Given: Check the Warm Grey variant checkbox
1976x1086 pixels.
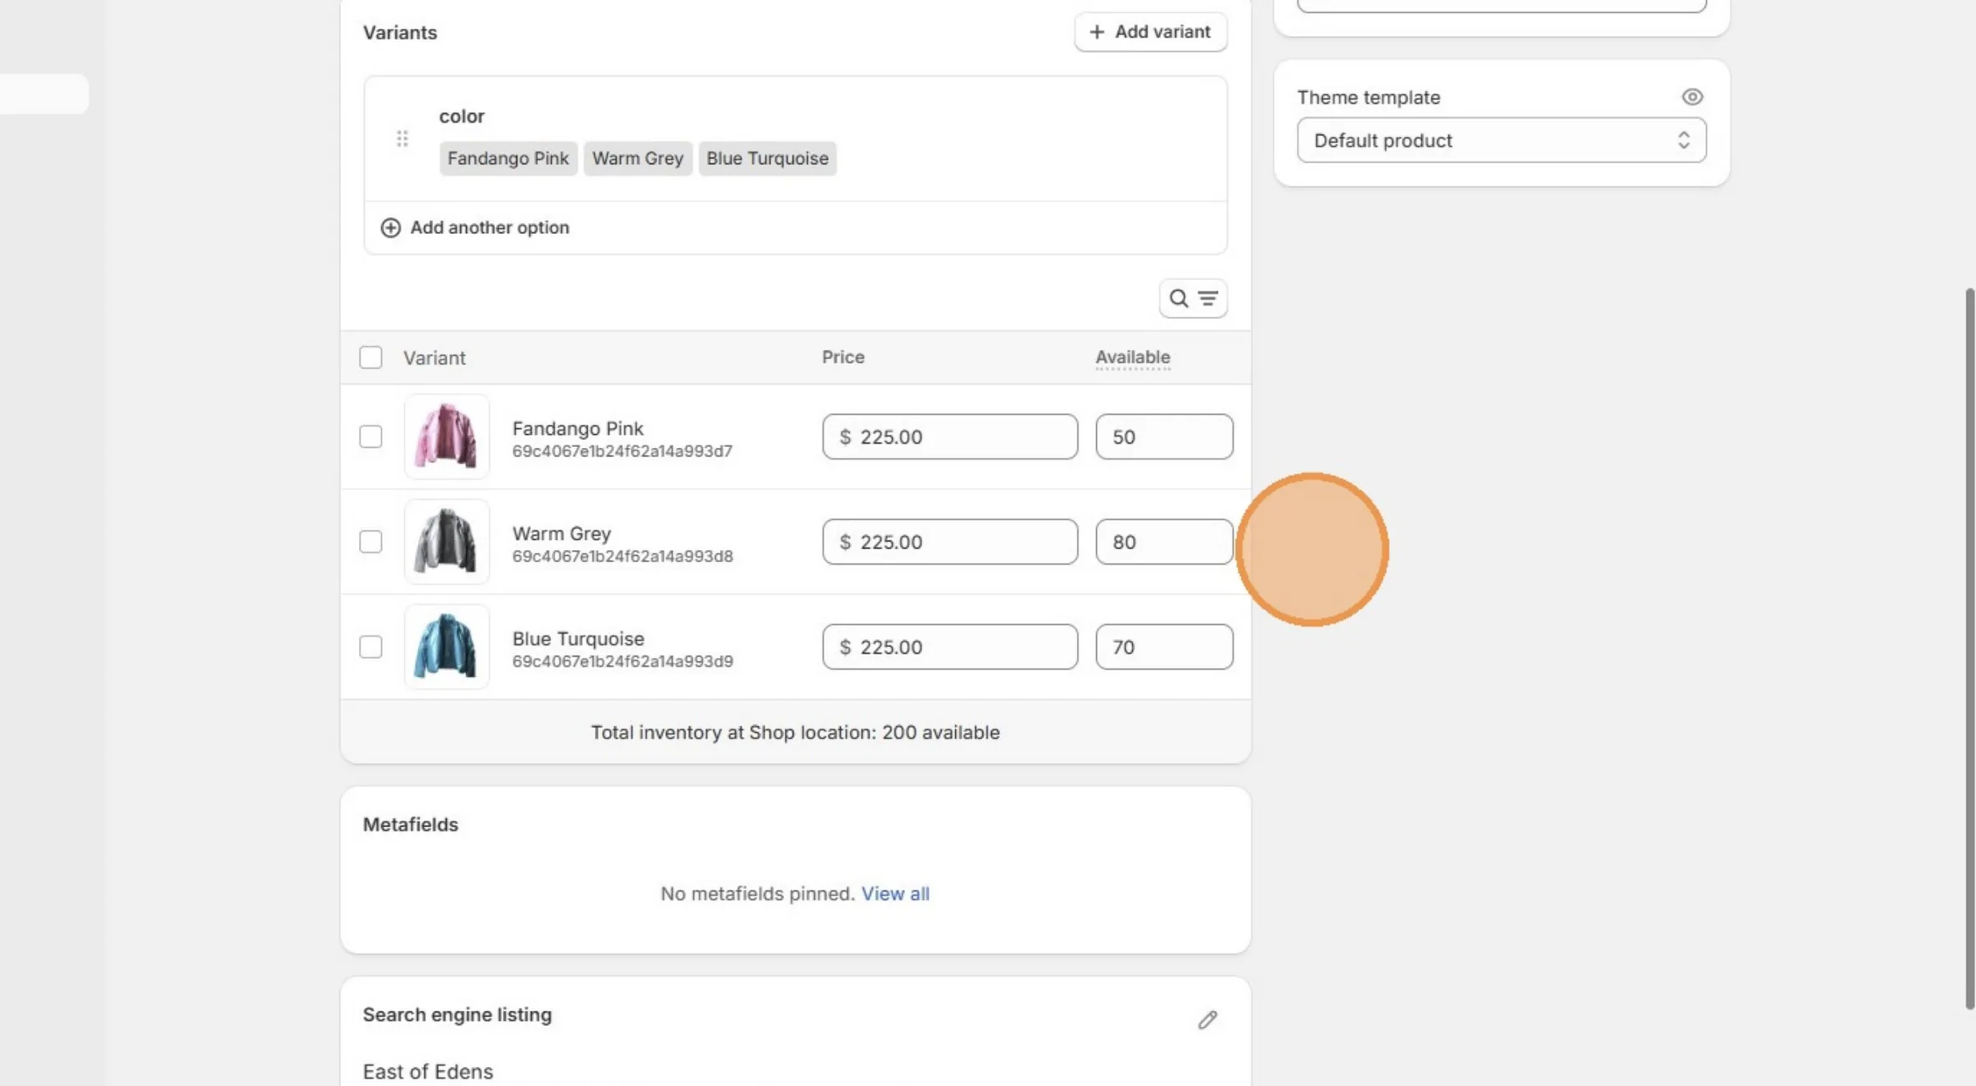Looking at the screenshot, I should click(x=370, y=542).
